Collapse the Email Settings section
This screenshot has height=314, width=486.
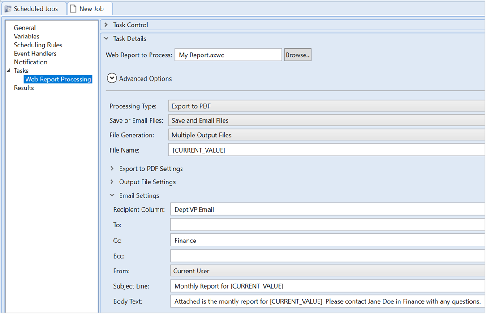coord(112,195)
